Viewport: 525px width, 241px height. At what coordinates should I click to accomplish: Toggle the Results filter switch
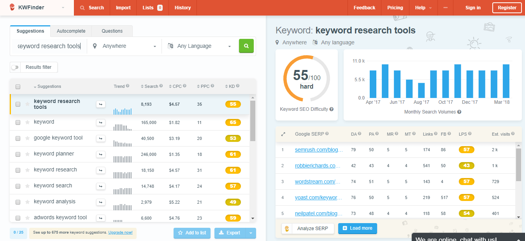(15, 67)
